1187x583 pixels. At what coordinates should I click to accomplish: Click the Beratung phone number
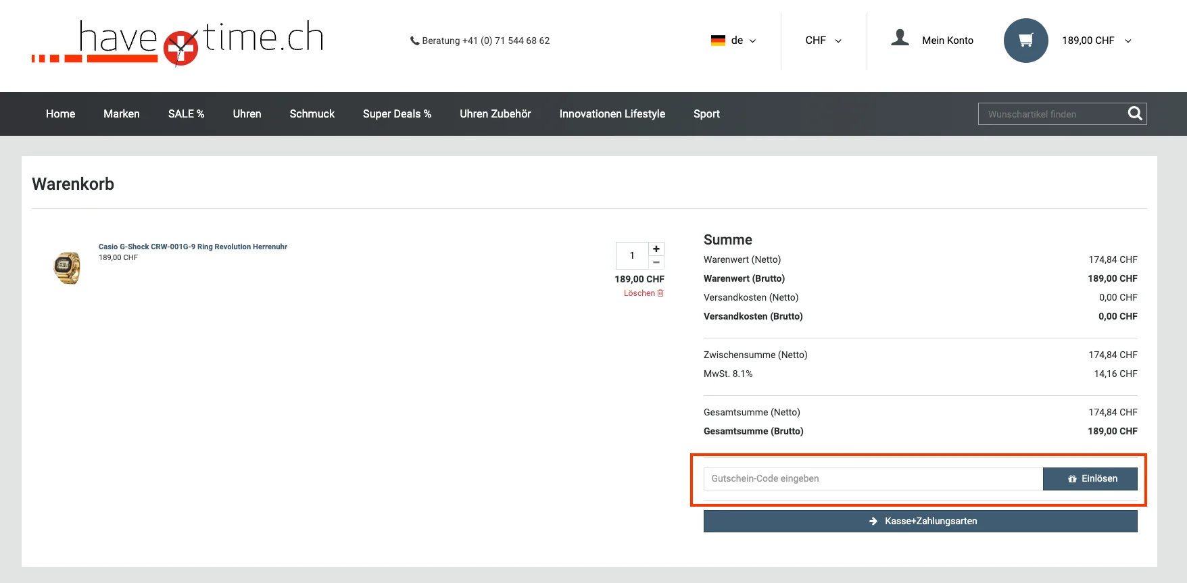coord(480,41)
